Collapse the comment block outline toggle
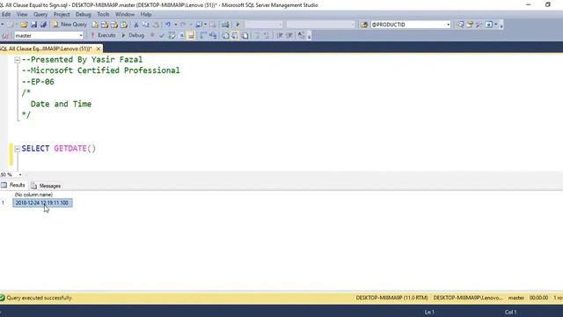563x317 pixels. [18, 60]
